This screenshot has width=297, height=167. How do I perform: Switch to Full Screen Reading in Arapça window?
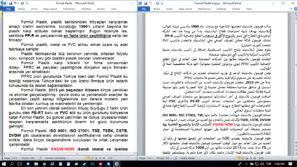tap(243, 158)
